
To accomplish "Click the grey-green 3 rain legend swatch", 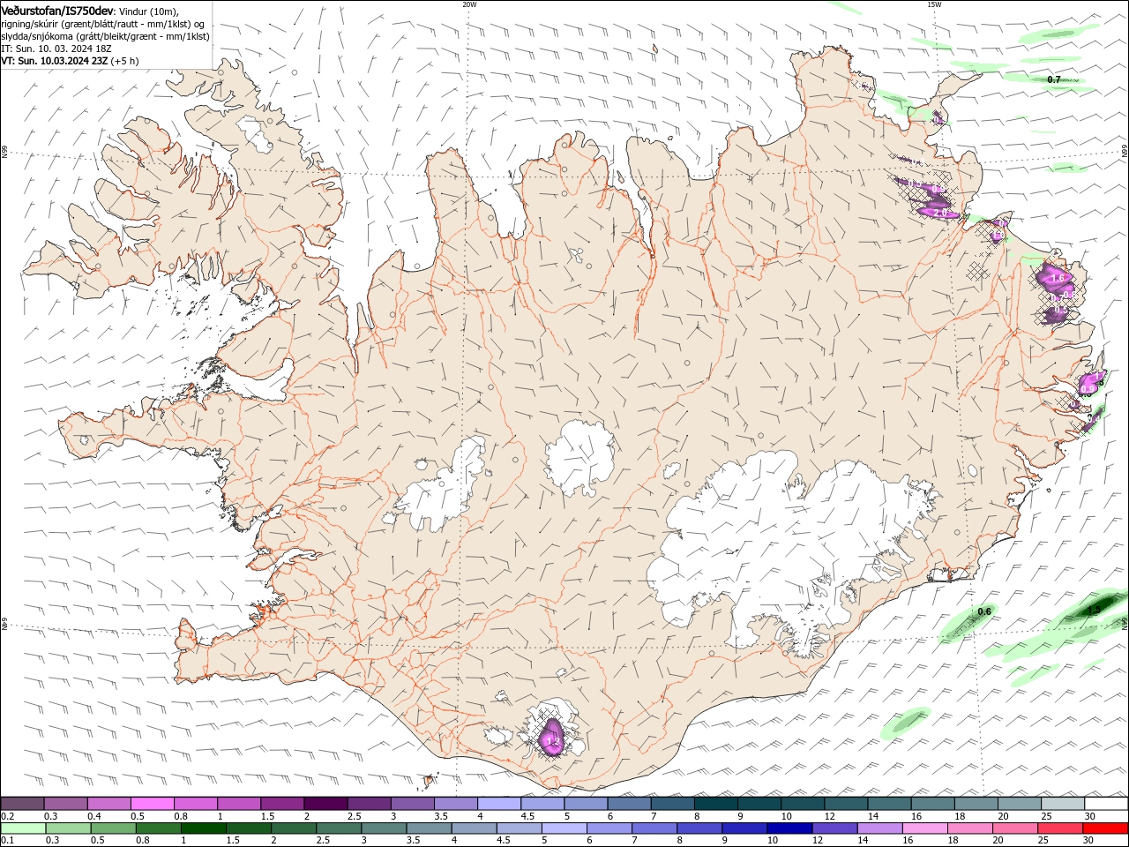I will (384, 828).
